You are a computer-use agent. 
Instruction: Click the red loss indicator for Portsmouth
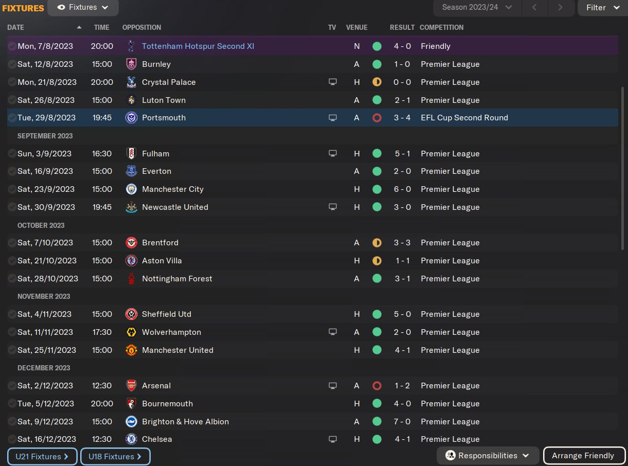(x=377, y=118)
